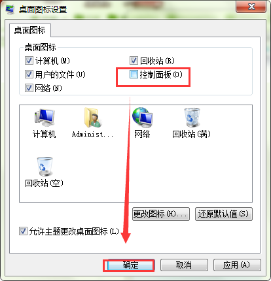This screenshot has width=271, height=281.
Task: Click the 应用(A) apply button
Action: click(x=237, y=265)
